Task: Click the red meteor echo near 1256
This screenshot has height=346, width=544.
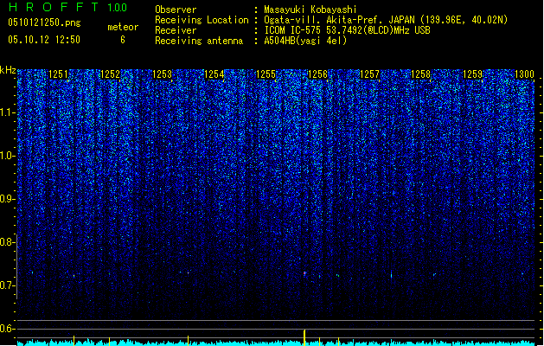Action: pos(304,274)
